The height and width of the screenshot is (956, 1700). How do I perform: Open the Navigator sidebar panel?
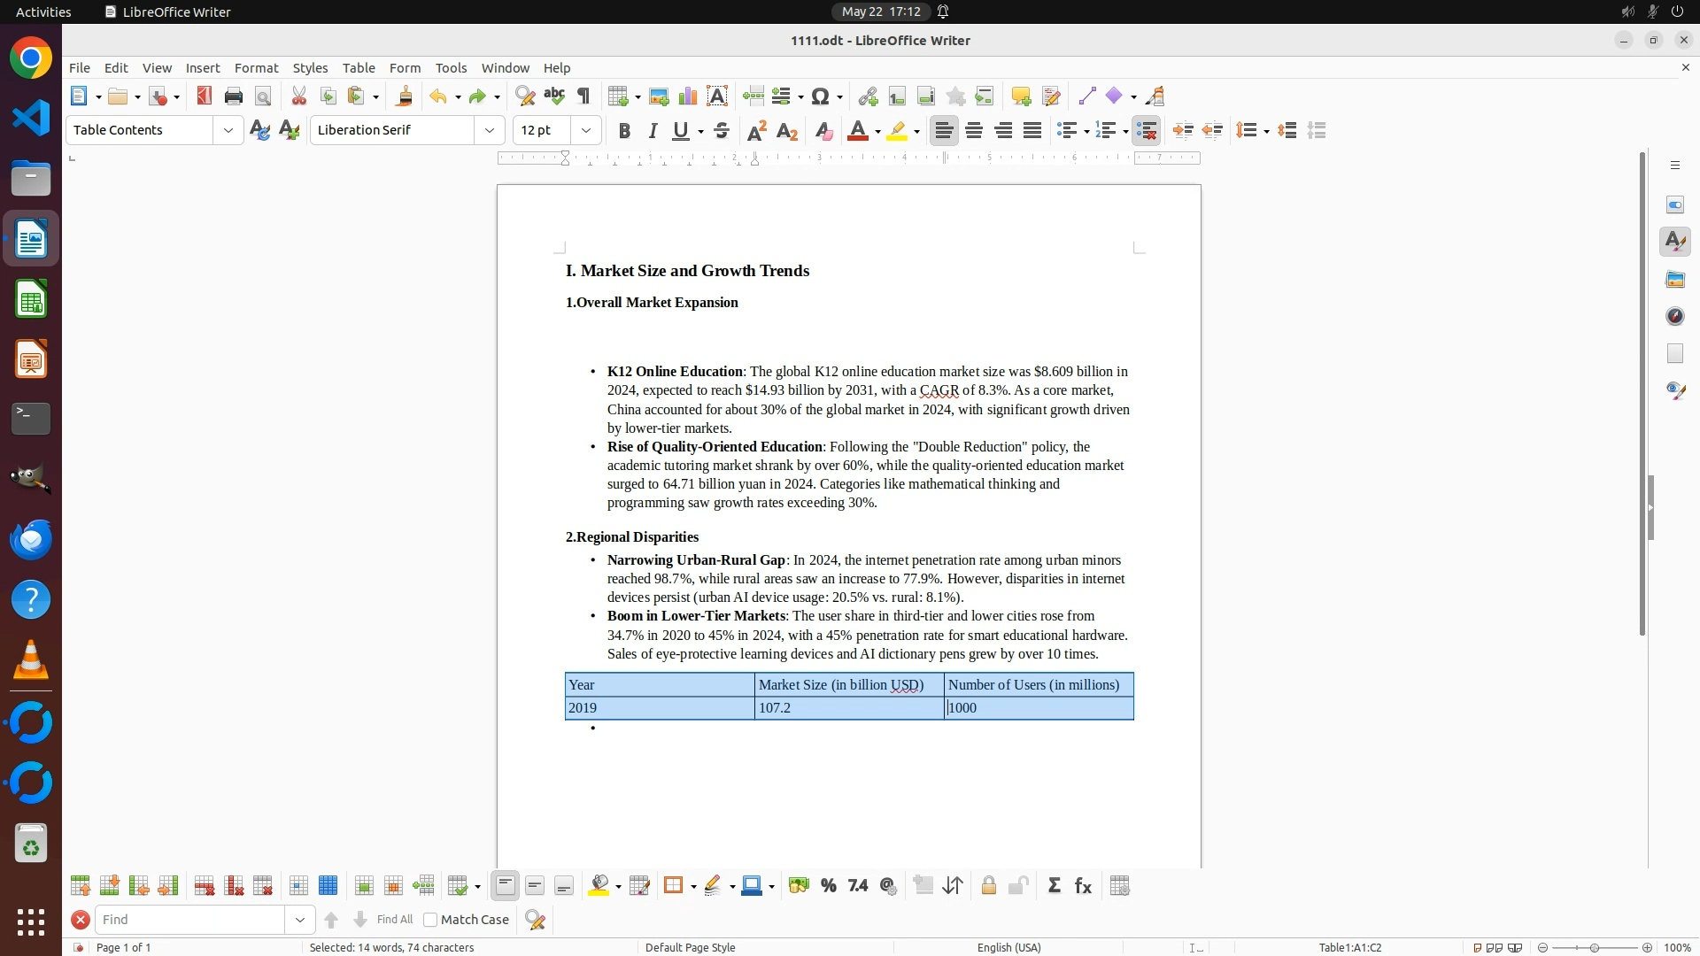[x=1674, y=316]
